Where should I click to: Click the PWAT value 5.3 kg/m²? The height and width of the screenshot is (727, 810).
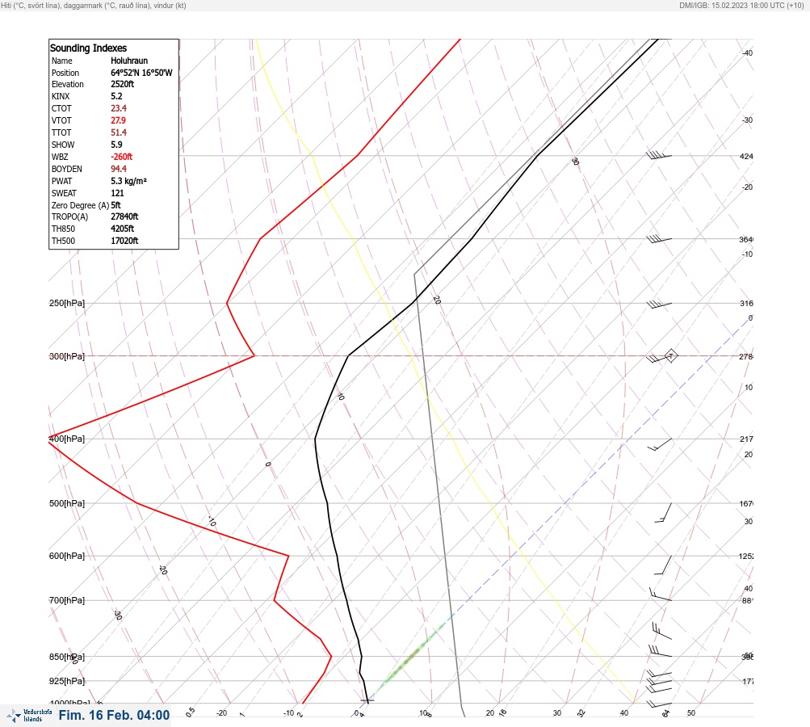[x=128, y=181]
